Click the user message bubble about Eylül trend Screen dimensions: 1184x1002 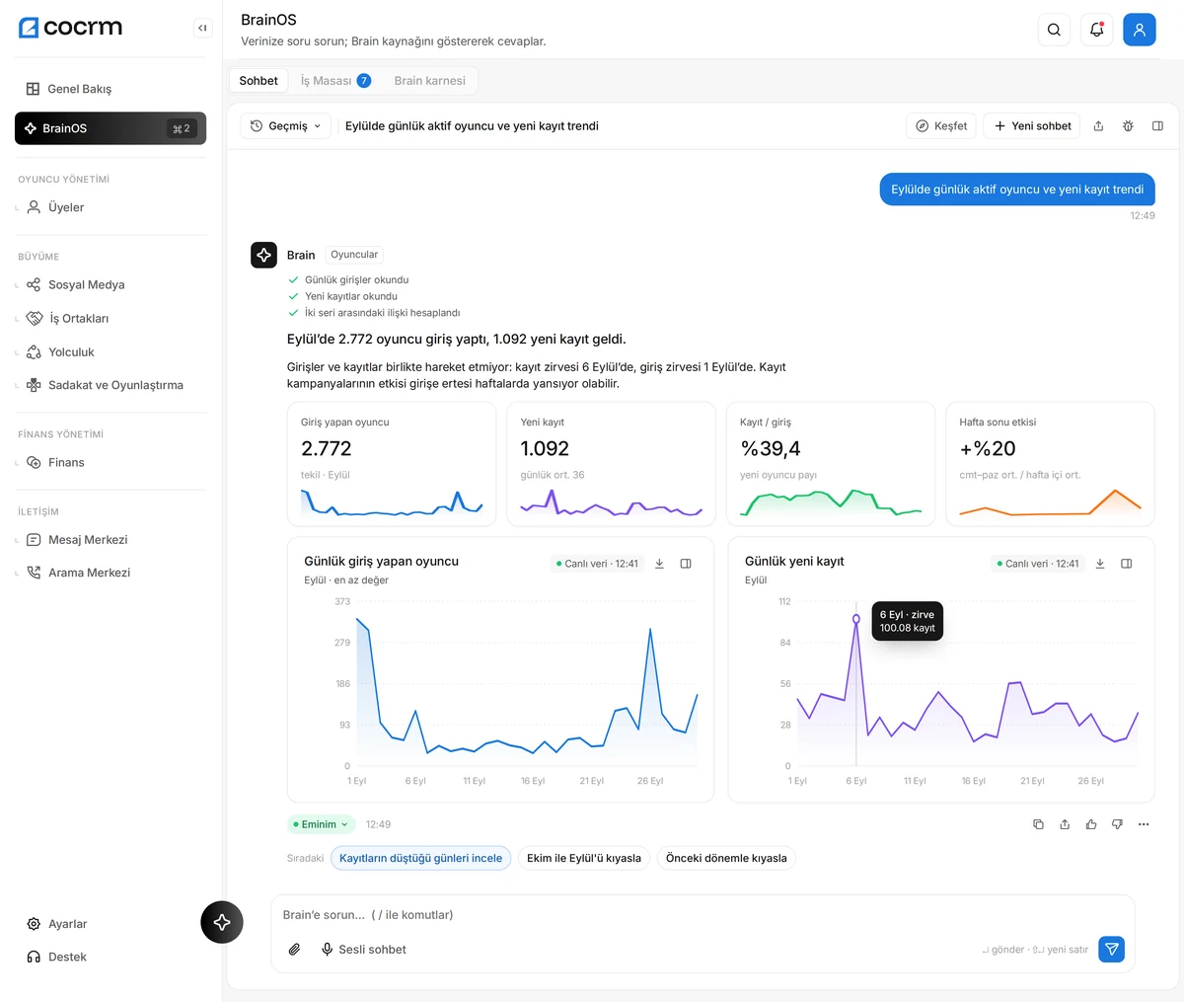pyautogui.click(x=1017, y=190)
